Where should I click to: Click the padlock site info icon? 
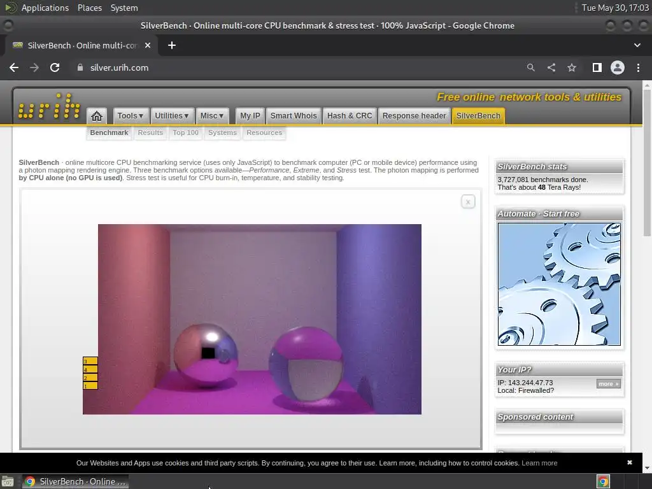(80, 67)
